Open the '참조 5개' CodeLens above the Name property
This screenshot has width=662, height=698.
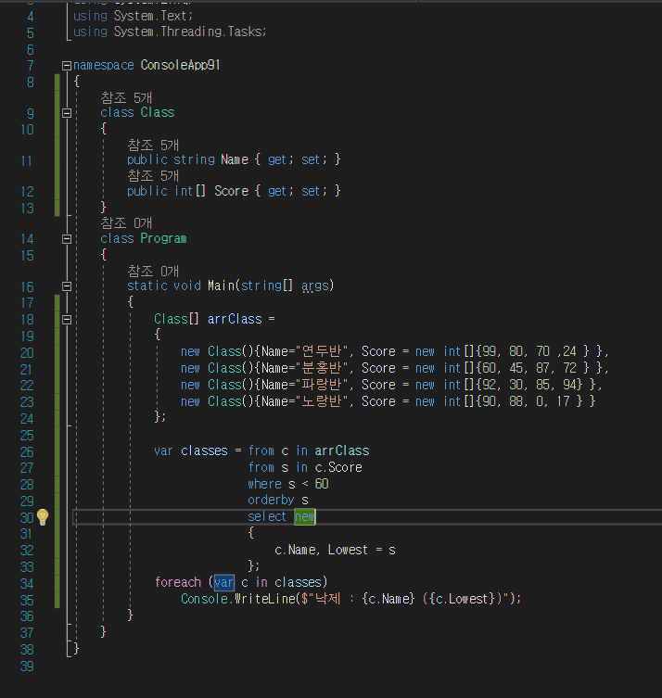click(x=153, y=145)
